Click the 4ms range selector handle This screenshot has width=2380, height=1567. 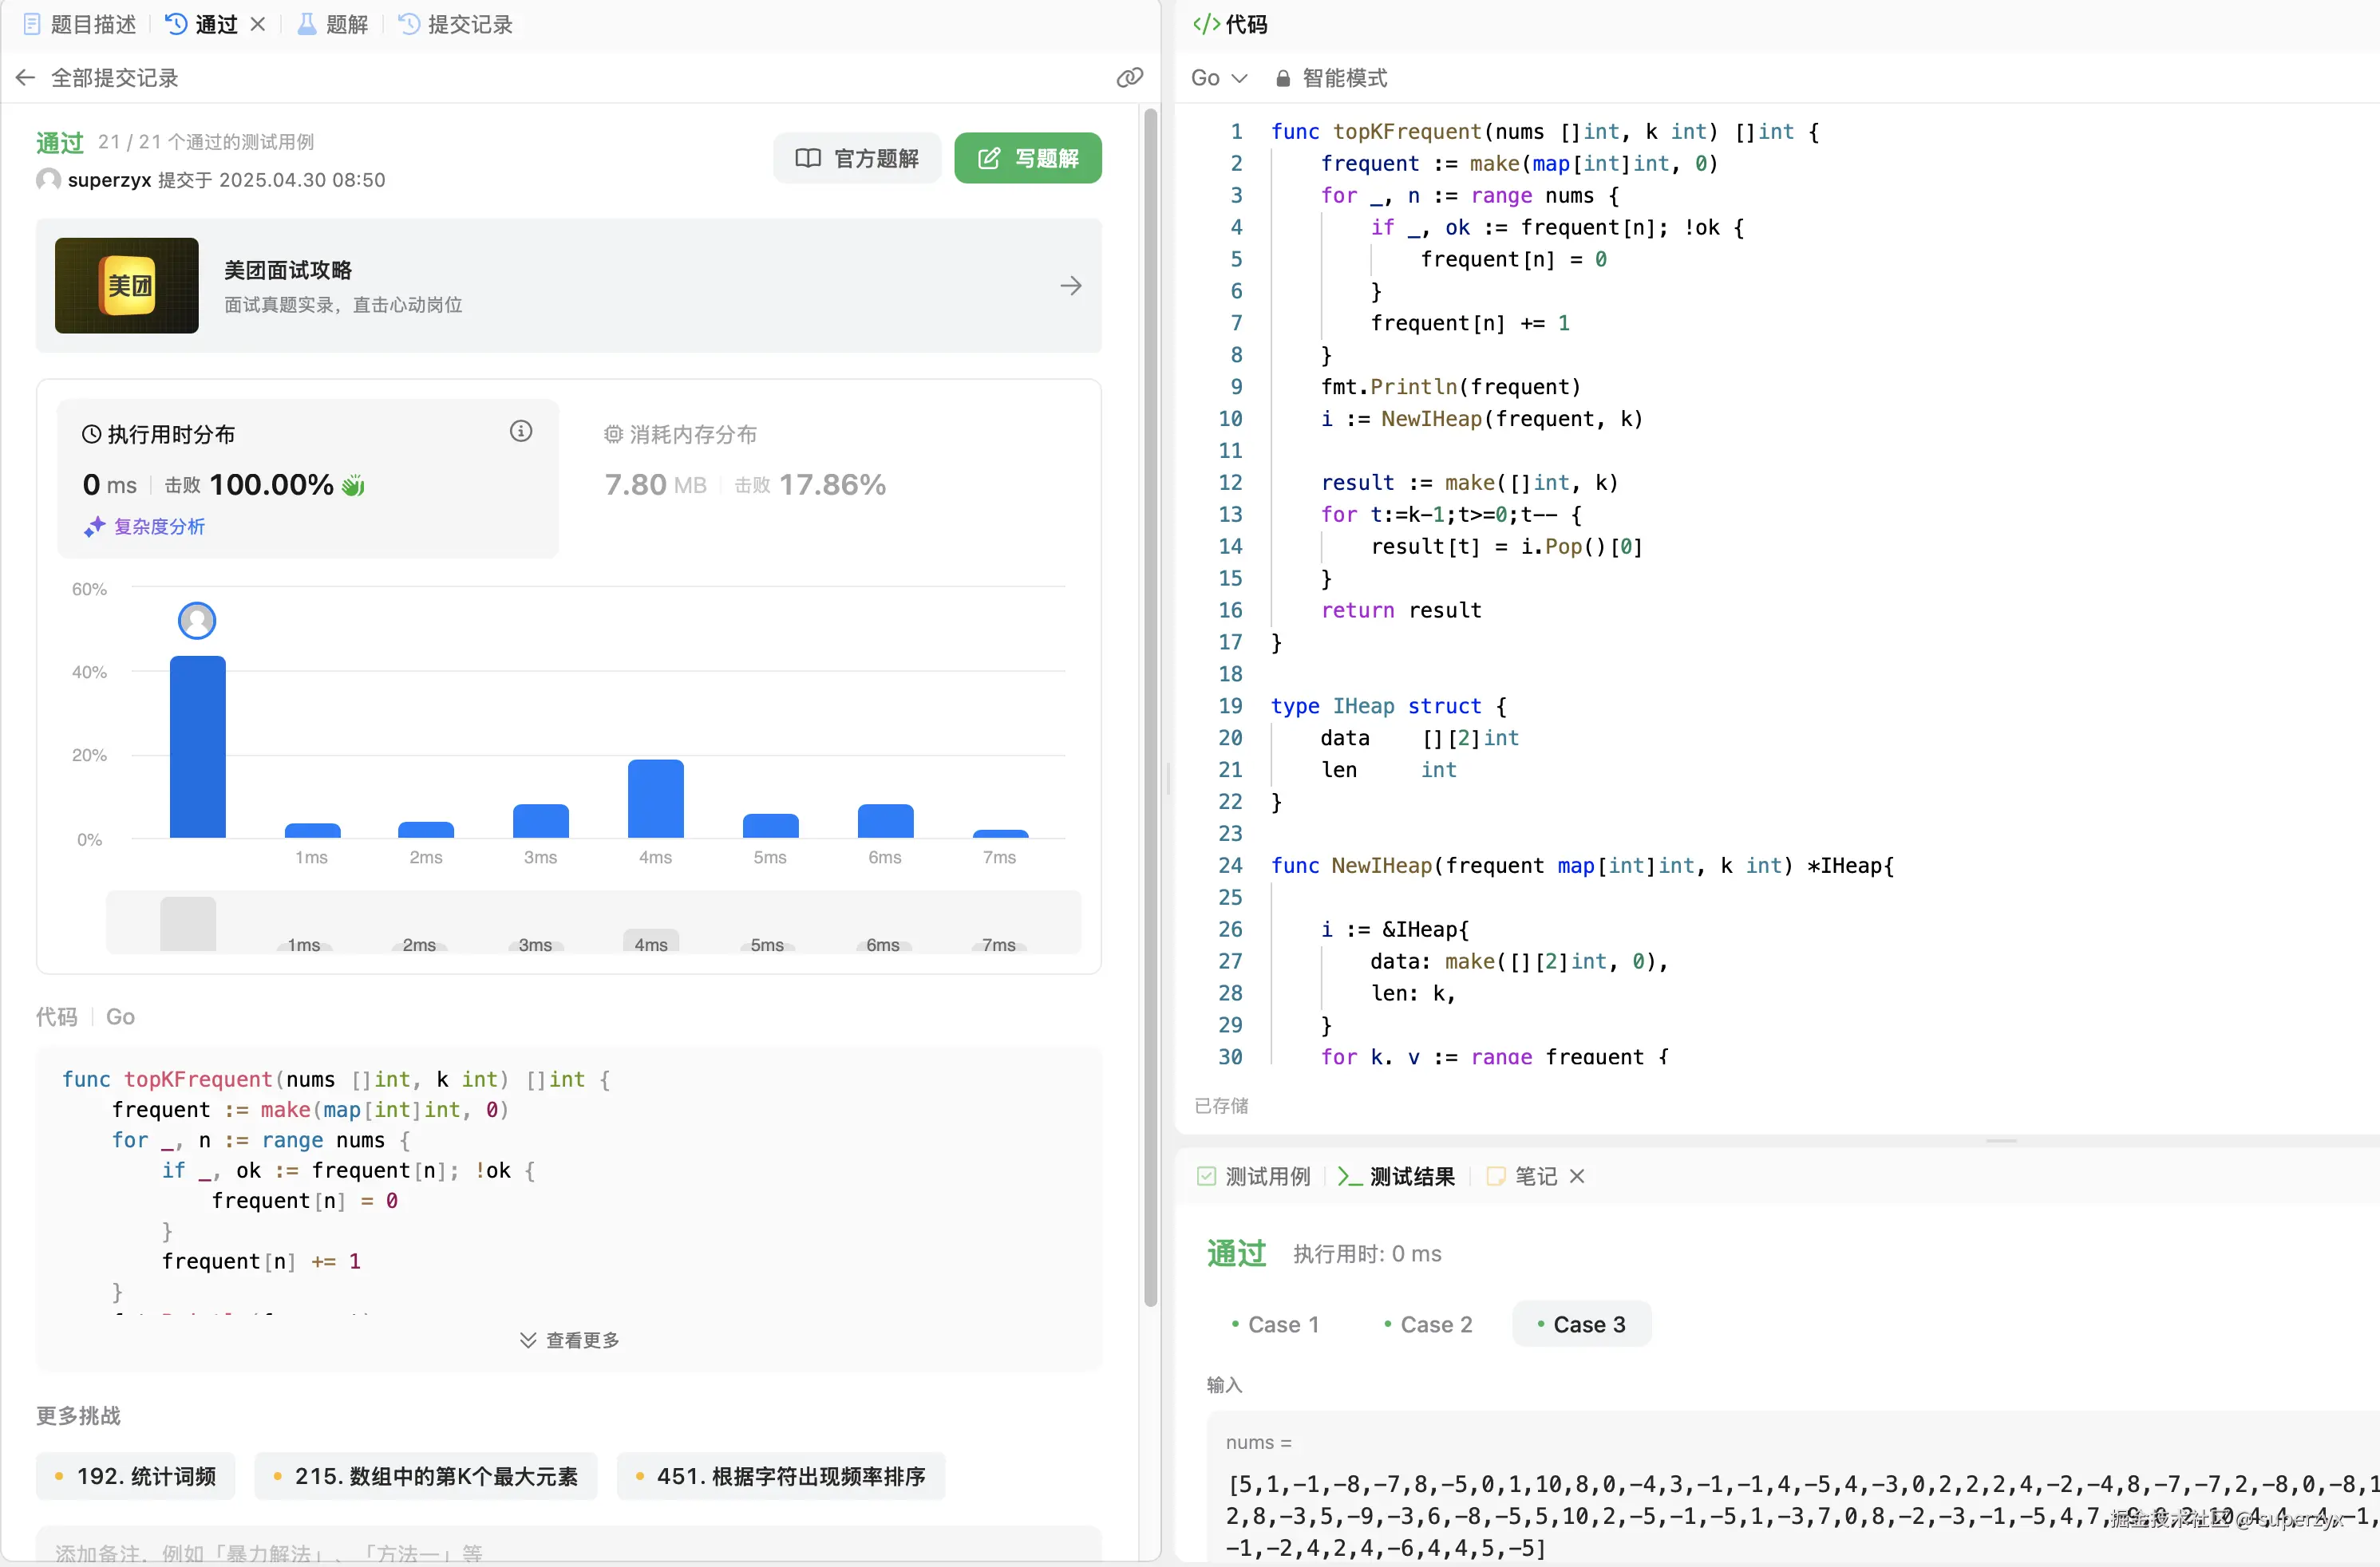[651, 941]
